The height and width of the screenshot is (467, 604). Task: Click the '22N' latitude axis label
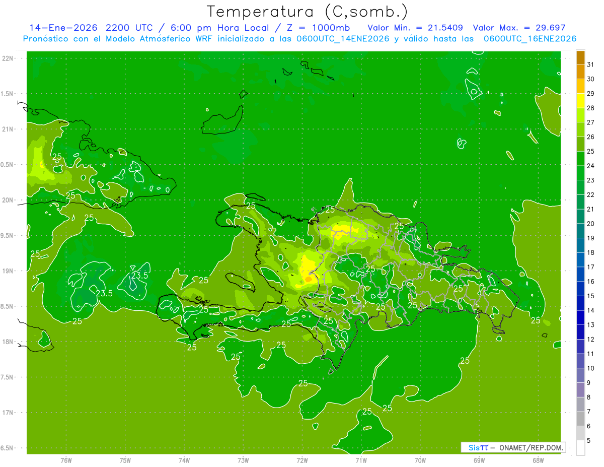8,58
